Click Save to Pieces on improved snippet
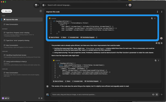 (58, 81)
